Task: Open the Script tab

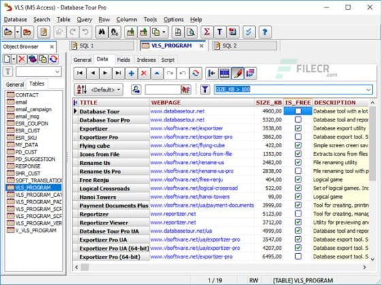Action: (x=167, y=60)
